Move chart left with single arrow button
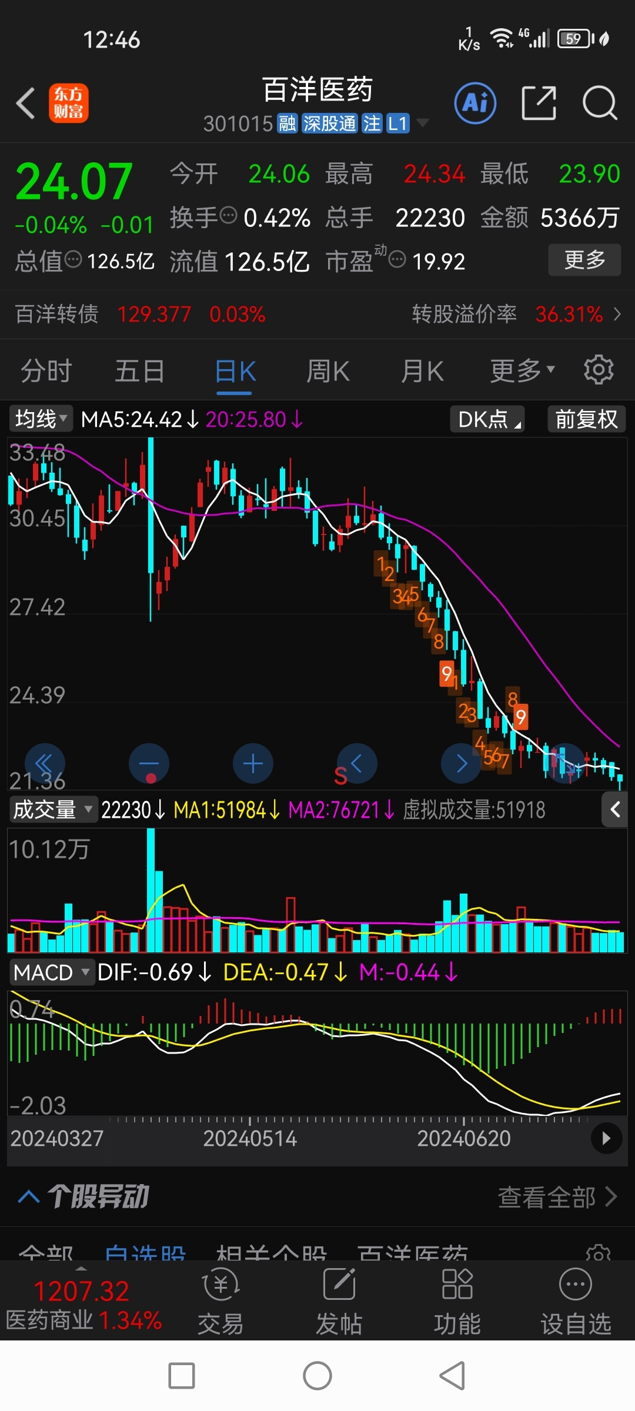The image size is (635, 1411). (357, 764)
